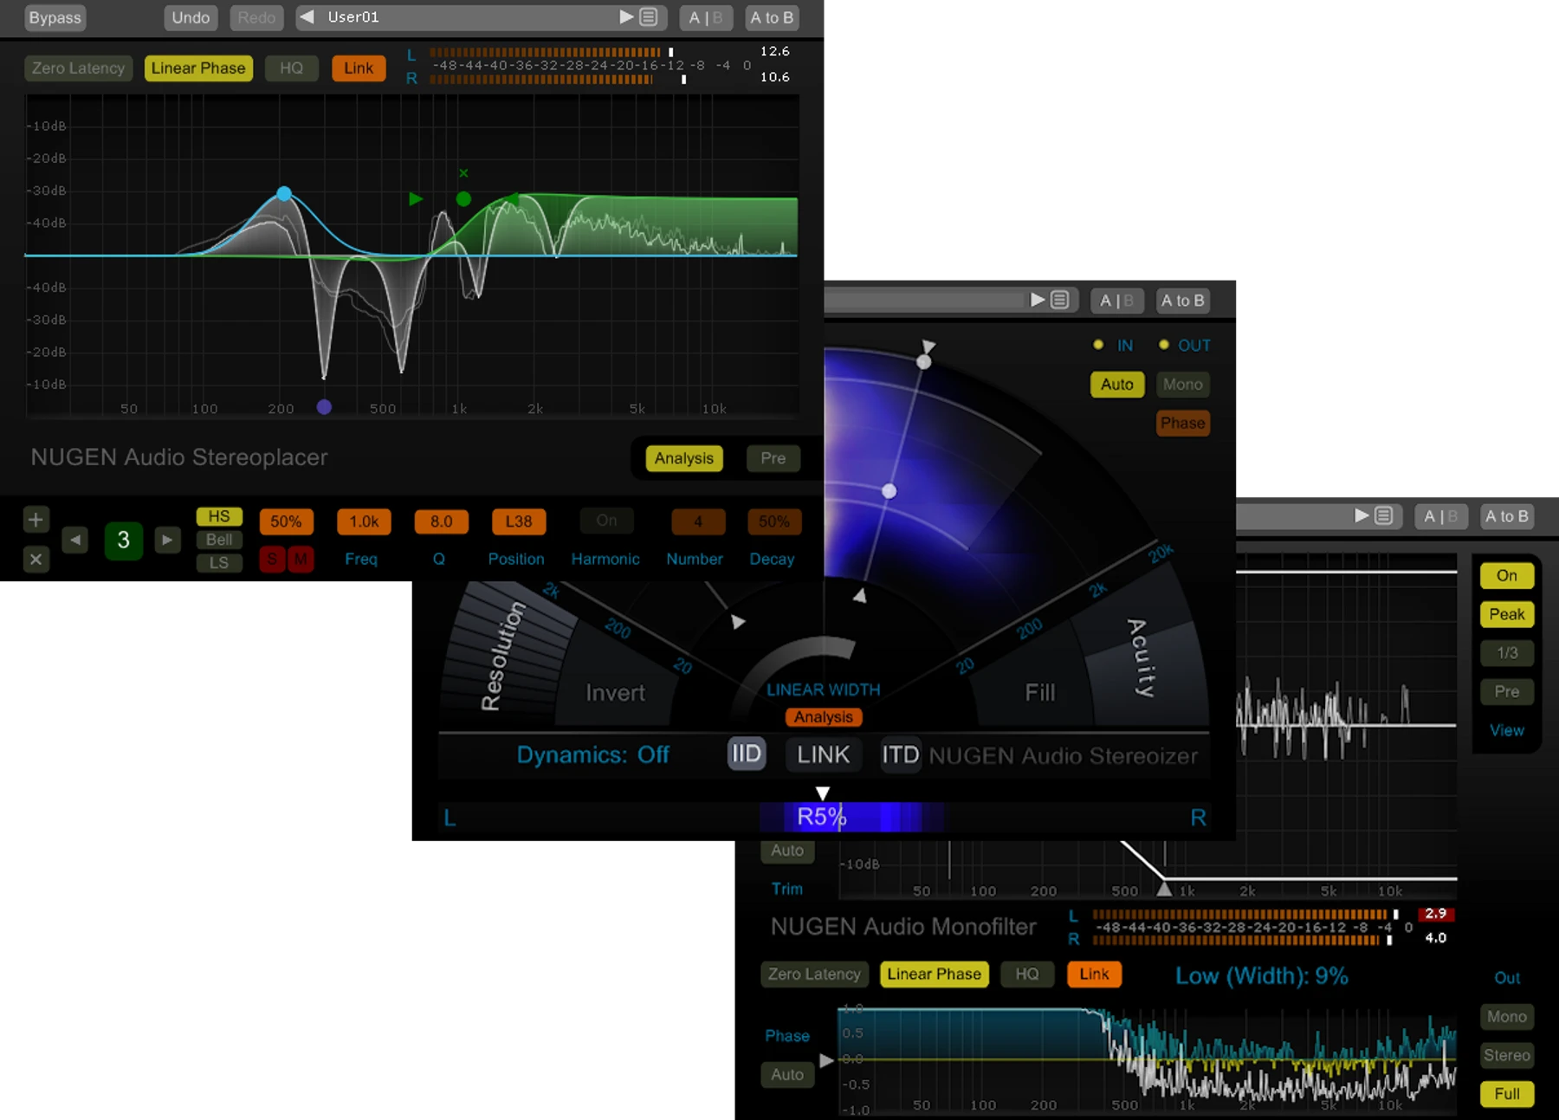
Task: Click the Undo button in Stereoplacer
Action: point(191,17)
